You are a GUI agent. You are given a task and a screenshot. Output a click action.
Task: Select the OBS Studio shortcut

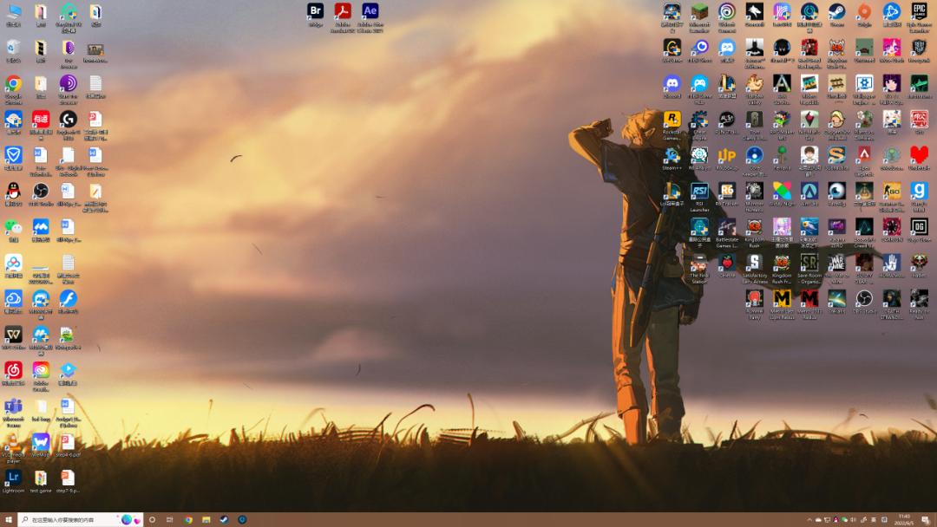tap(40, 191)
